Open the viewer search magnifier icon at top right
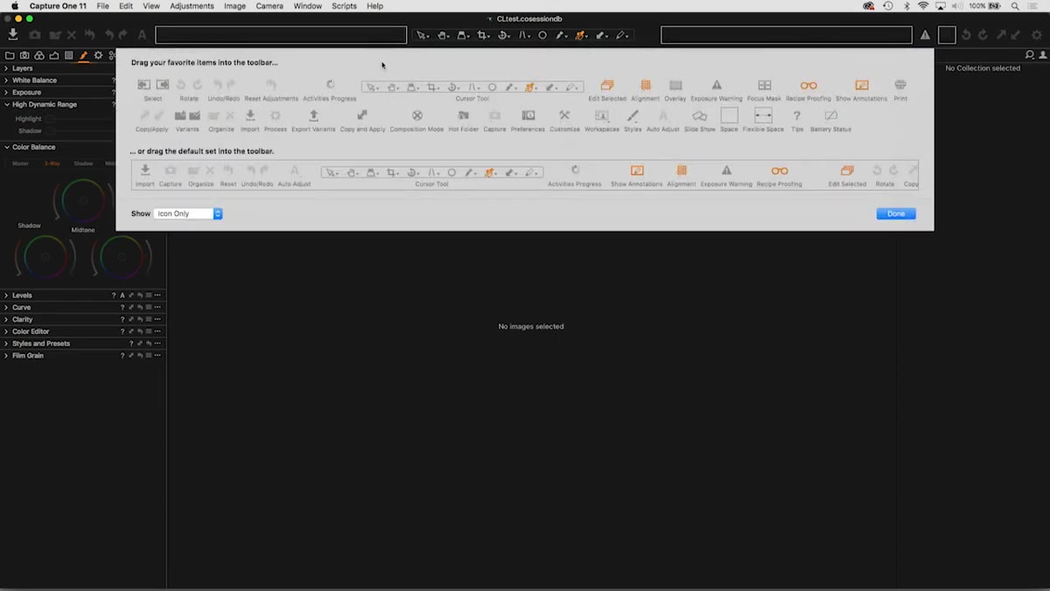The image size is (1050, 591). [1030, 55]
